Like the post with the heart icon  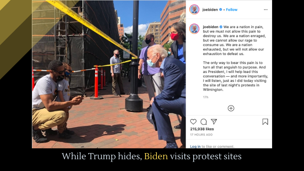193,122
